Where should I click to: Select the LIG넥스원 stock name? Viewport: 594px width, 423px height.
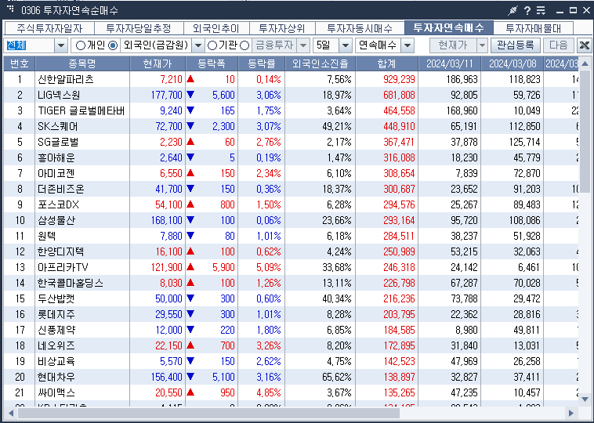(x=59, y=95)
